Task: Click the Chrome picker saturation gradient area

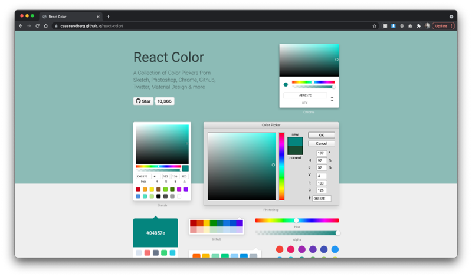Action: [x=309, y=60]
